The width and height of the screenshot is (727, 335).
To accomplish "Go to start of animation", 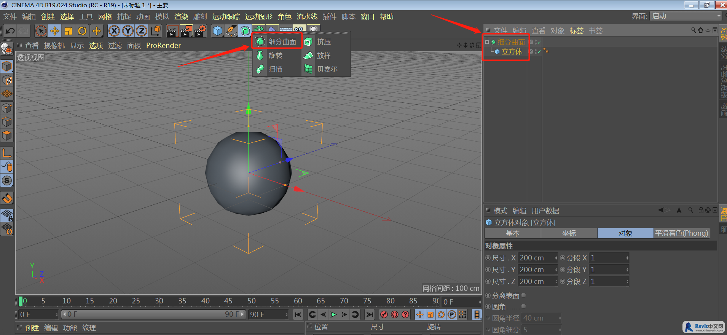I will 298,314.
